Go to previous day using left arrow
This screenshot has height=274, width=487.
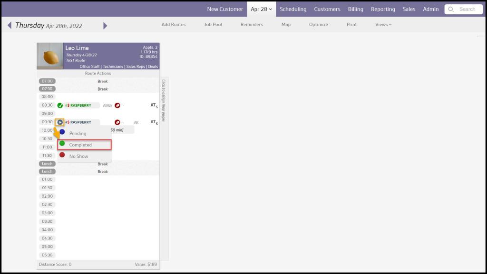(10, 26)
